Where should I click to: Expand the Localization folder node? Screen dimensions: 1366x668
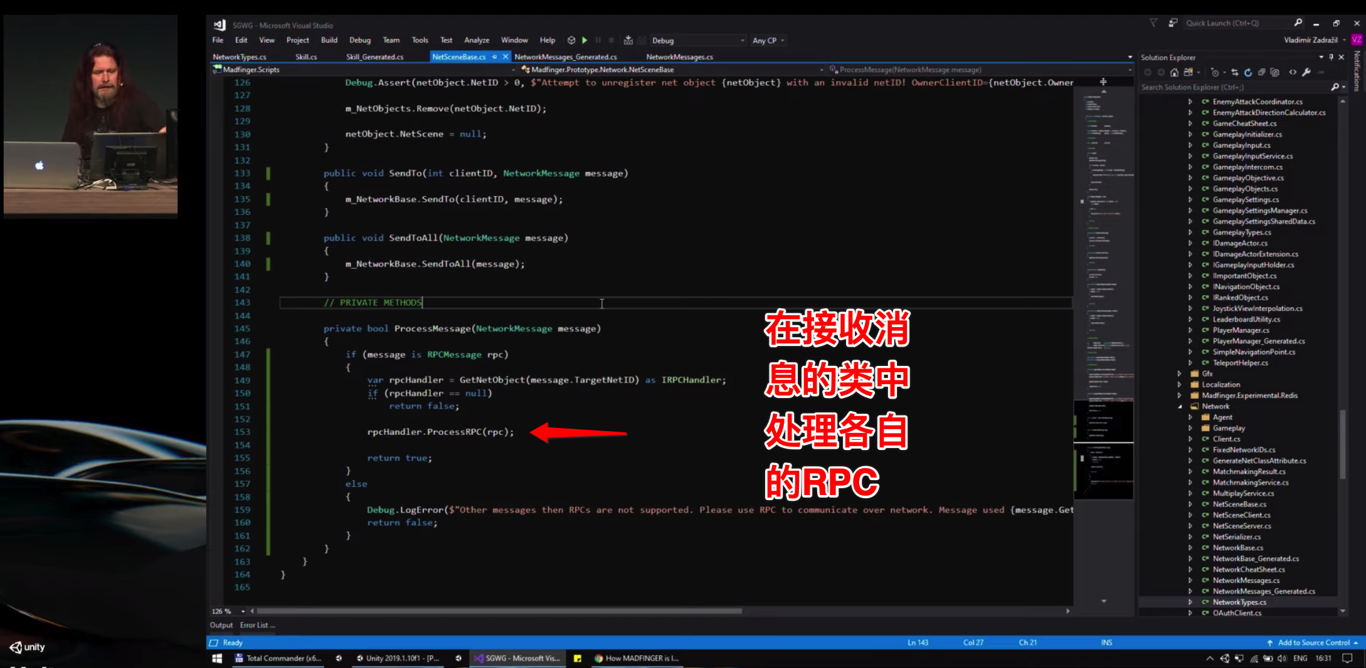point(1180,384)
